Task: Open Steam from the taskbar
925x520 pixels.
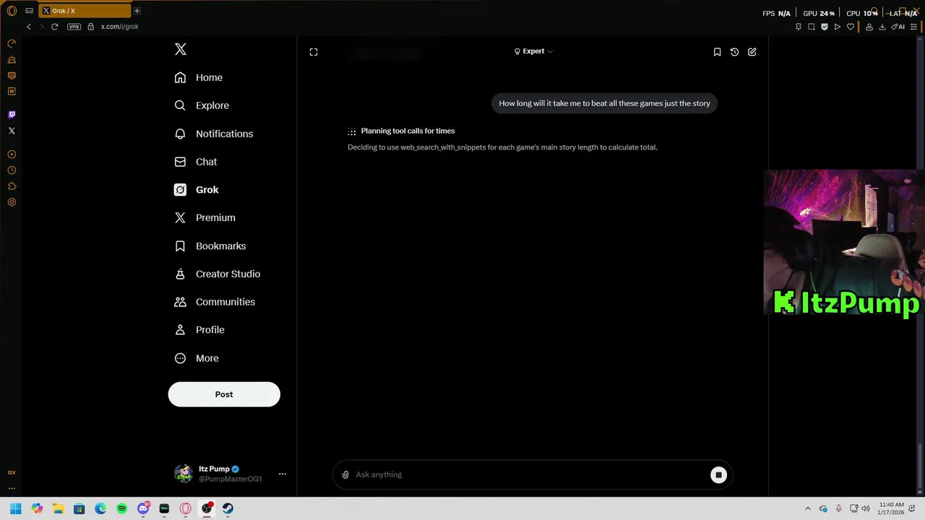Action: point(228,508)
